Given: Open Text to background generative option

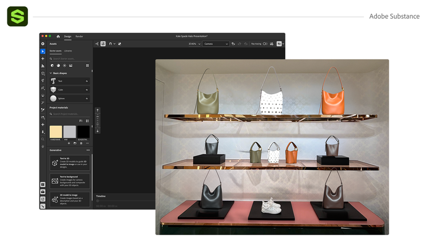Looking at the screenshot, I should (69, 181).
